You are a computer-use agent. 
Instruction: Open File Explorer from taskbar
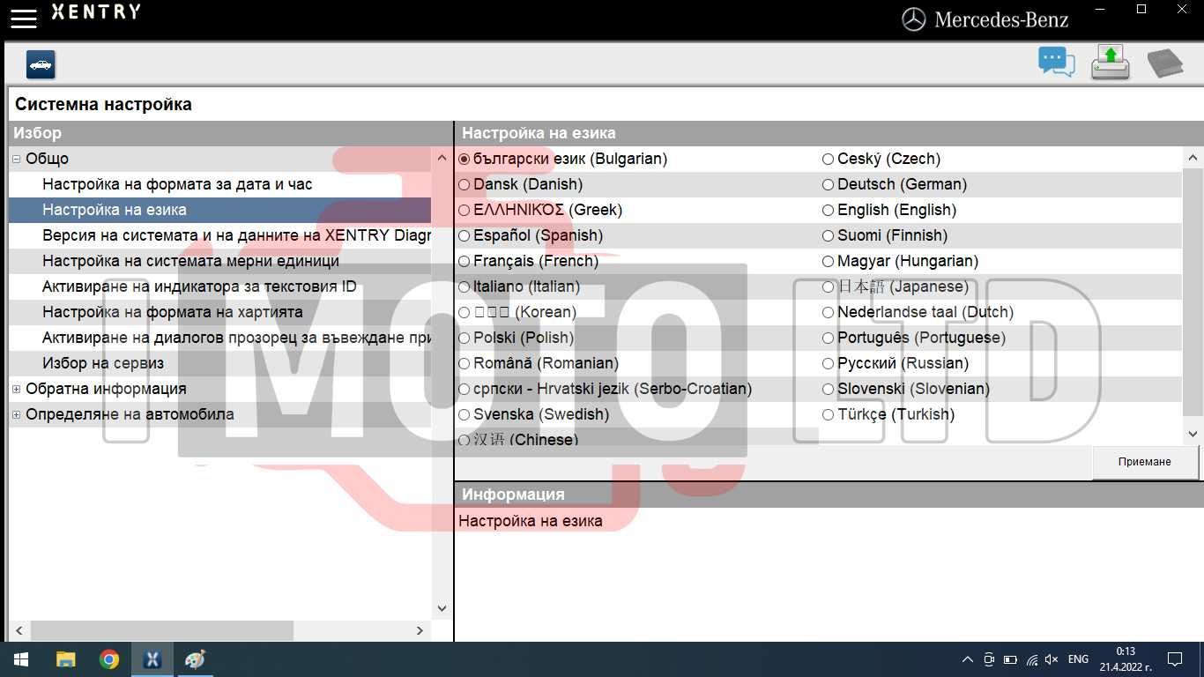click(65, 659)
